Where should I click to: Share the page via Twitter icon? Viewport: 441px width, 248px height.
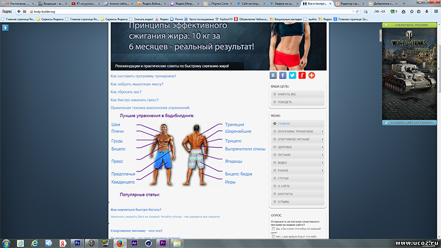tap(292, 75)
